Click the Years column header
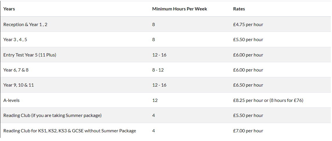Screen dimensions: 332x141 [x=9, y=9]
